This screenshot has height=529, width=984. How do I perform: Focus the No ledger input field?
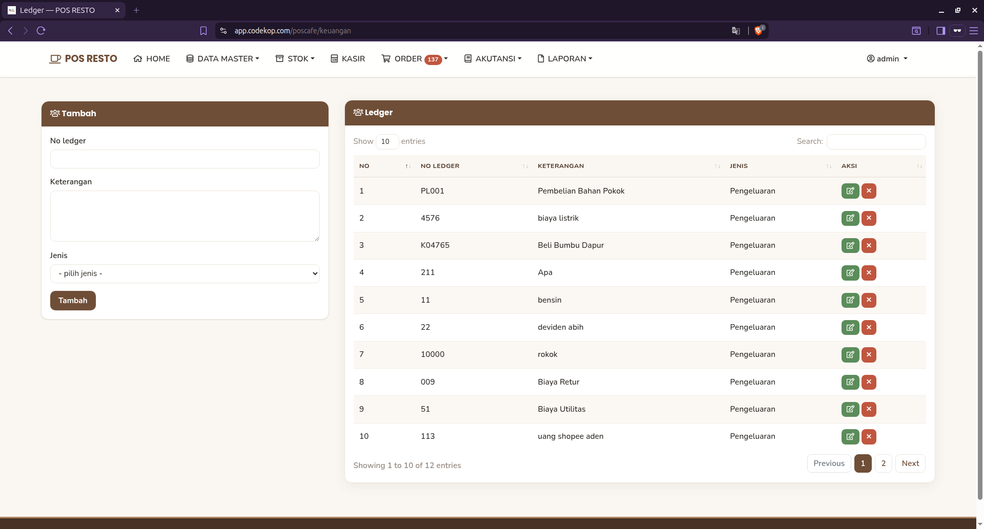pos(184,159)
